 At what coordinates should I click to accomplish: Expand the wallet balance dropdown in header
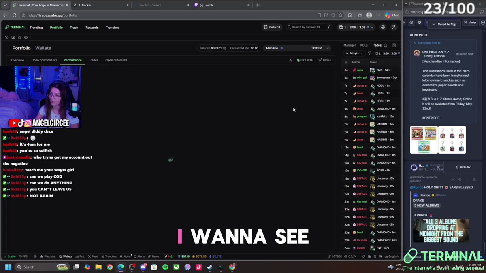tap(356, 27)
